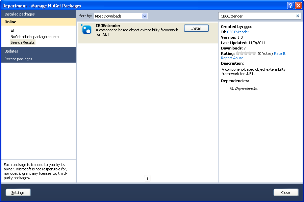The width and height of the screenshot is (304, 202).
Task: Click the Version 1.0 text
Action: pos(232,37)
